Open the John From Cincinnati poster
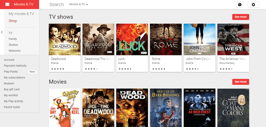266x127 pixels. (199, 39)
